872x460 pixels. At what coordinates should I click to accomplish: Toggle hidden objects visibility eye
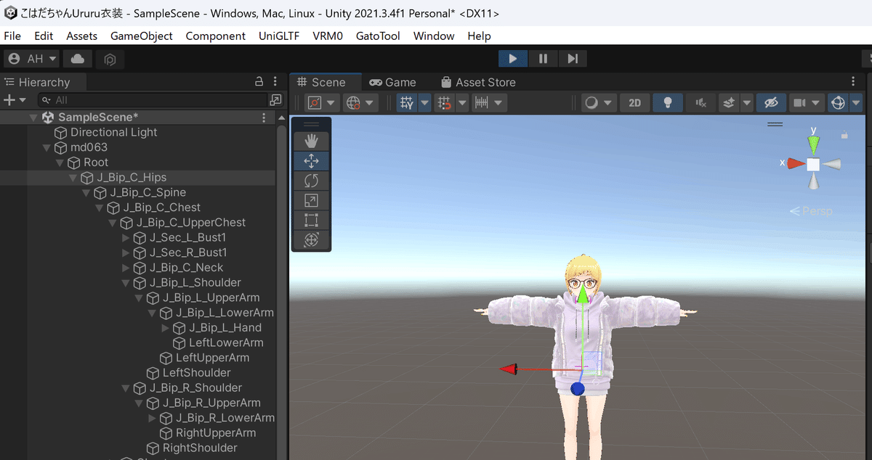(x=771, y=103)
